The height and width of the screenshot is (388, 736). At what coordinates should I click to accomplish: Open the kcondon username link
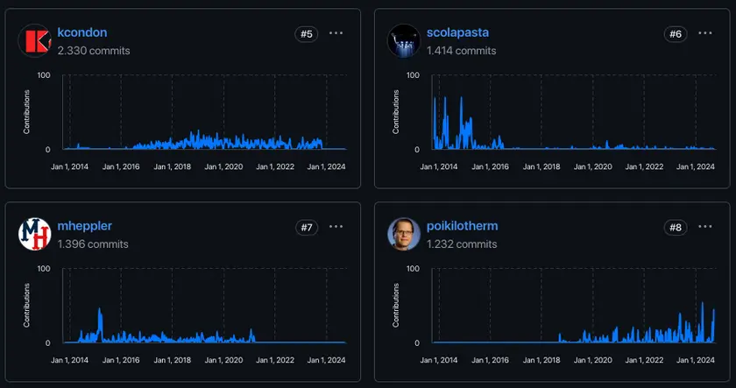click(x=81, y=32)
